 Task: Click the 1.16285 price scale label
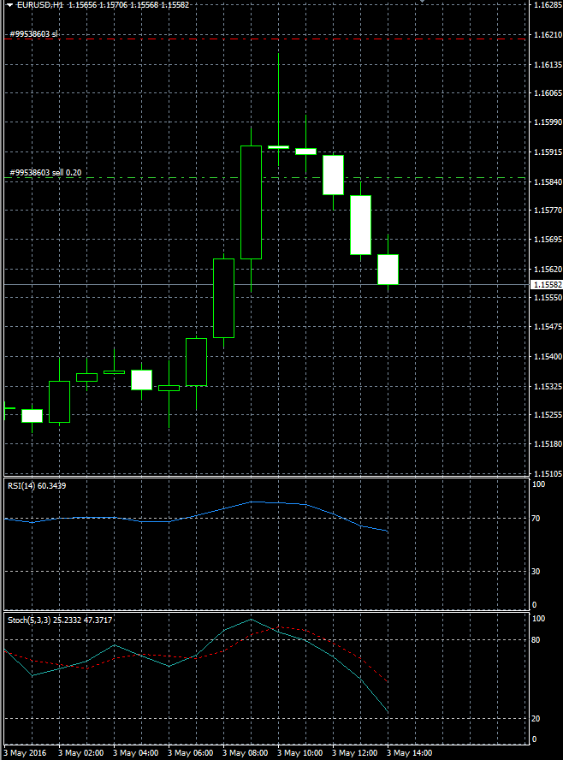pos(548,5)
